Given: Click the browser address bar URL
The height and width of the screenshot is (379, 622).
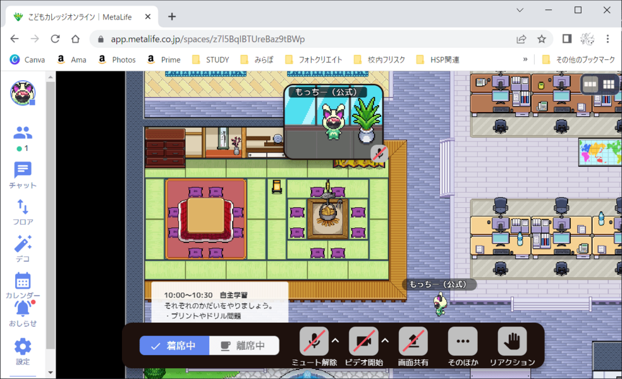Looking at the screenshot, I should click(207, 39).
